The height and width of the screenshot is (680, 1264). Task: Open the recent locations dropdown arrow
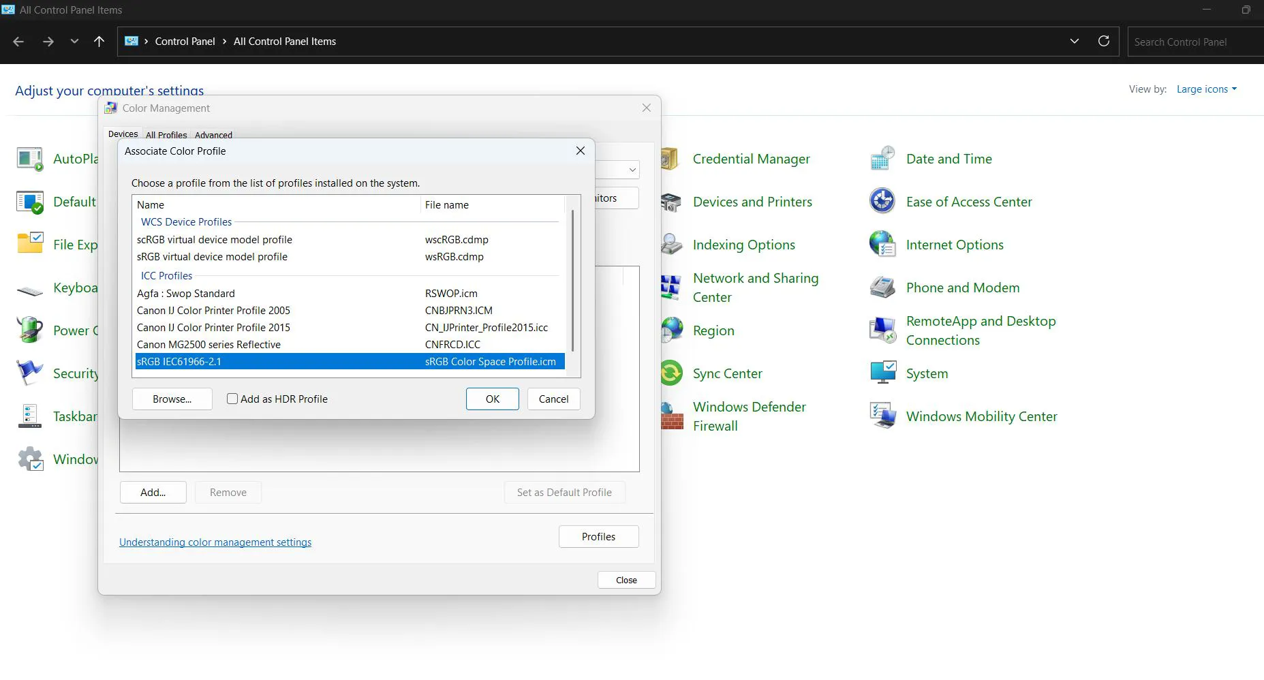pyautogui.click(x=74, y=41)
